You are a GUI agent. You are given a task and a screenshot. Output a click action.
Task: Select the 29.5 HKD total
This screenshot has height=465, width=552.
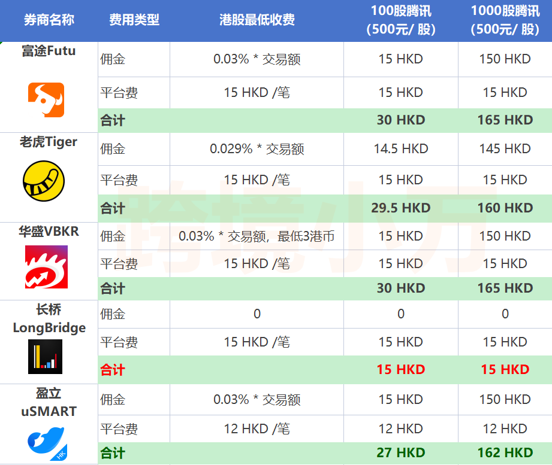401,208
